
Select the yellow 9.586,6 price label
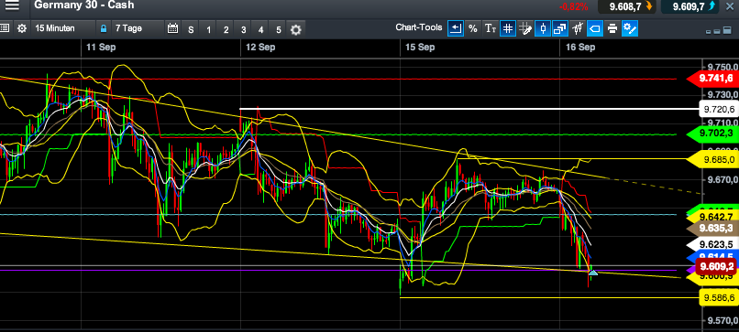point(718,297)
